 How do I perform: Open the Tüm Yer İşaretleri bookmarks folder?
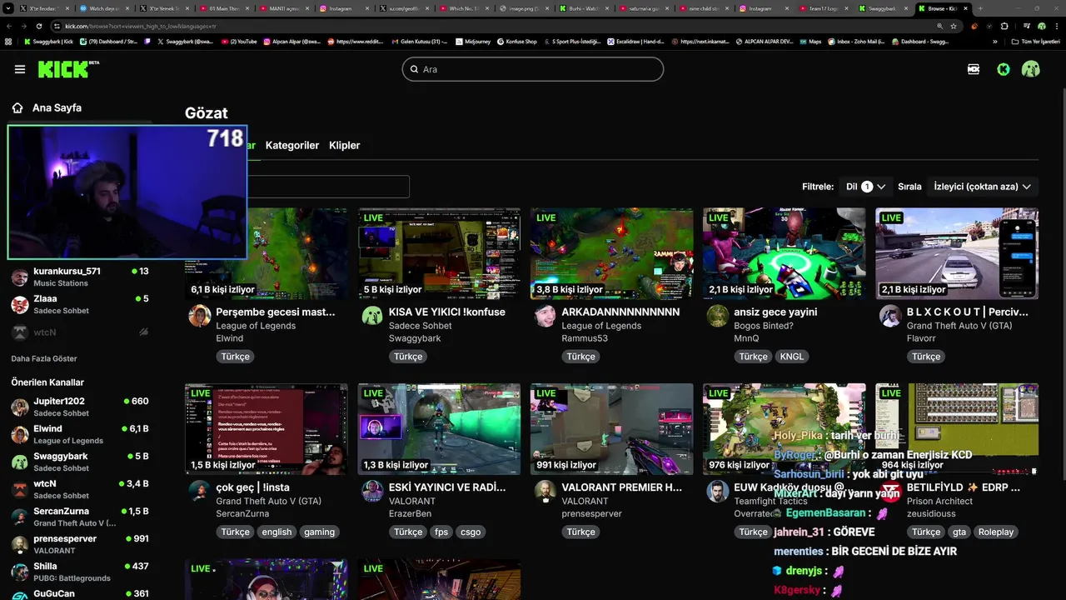click(1036, 41)
